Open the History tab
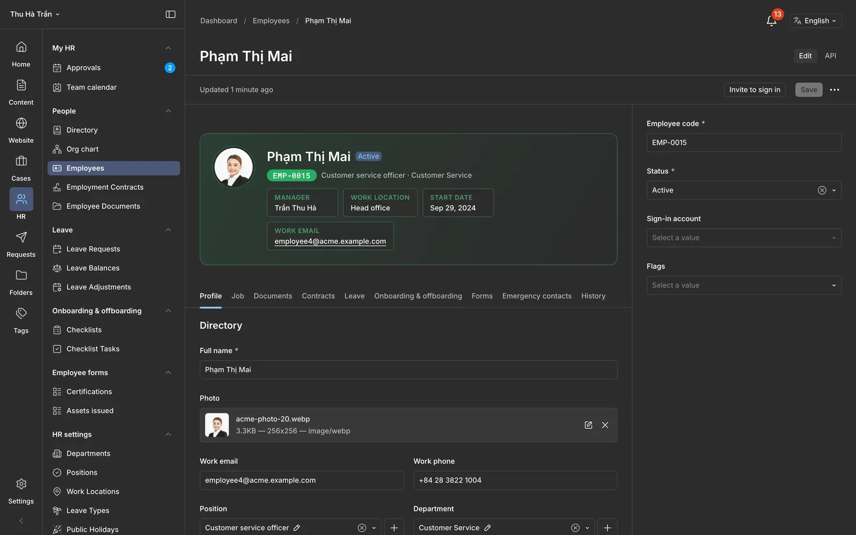 (x=593, y=296)
